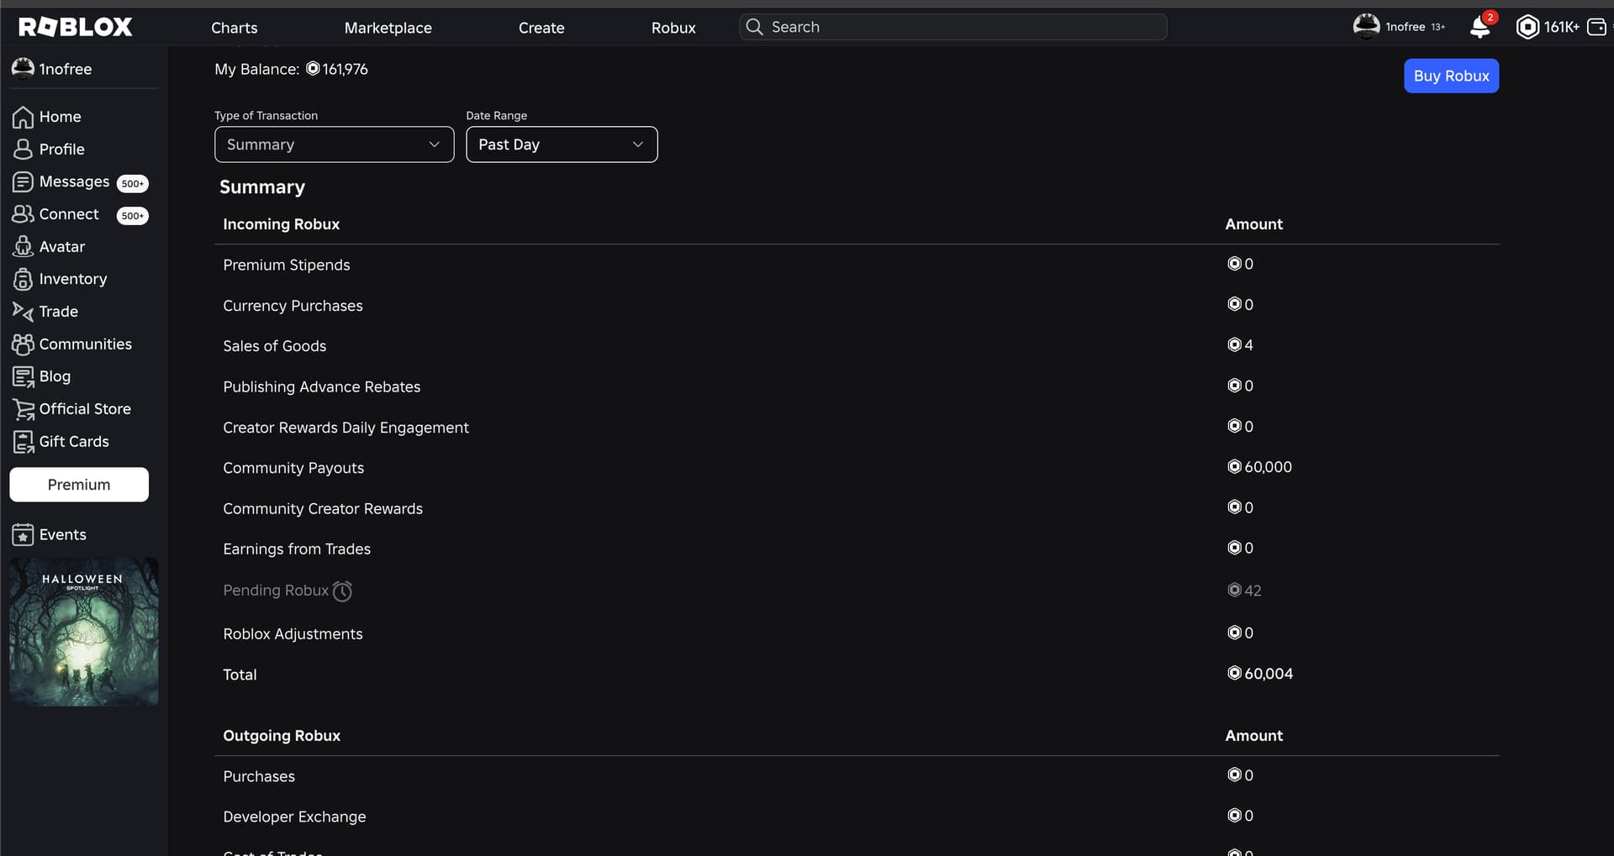1614x856 pixels.
Task: Open the Marketplace tab
Action: pos(388,28)
